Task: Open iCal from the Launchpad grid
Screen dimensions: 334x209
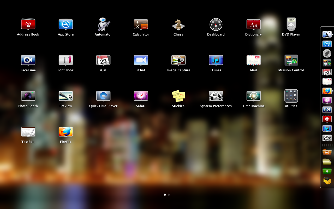Action: pyautogui.click(x=103, y=60)
